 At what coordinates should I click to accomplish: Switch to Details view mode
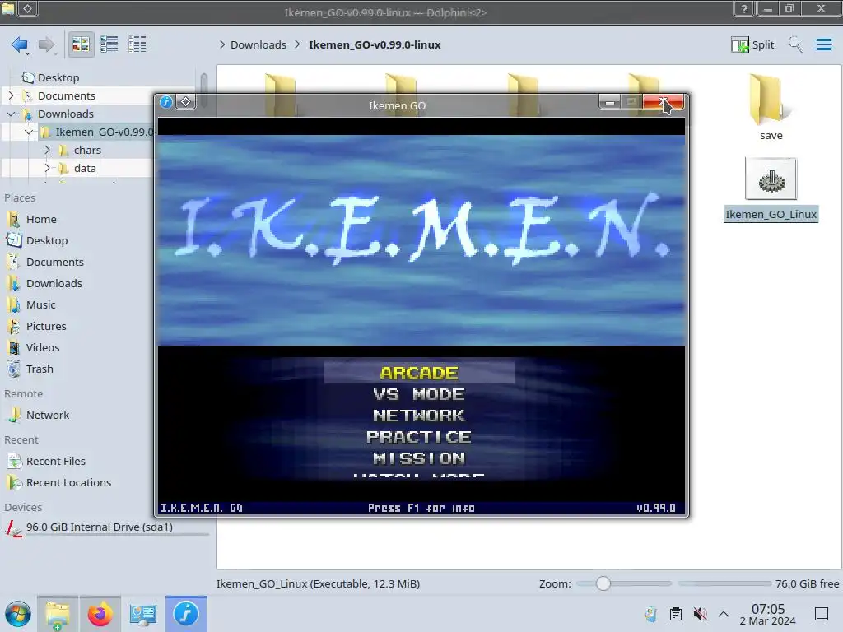tap(137, 44)
